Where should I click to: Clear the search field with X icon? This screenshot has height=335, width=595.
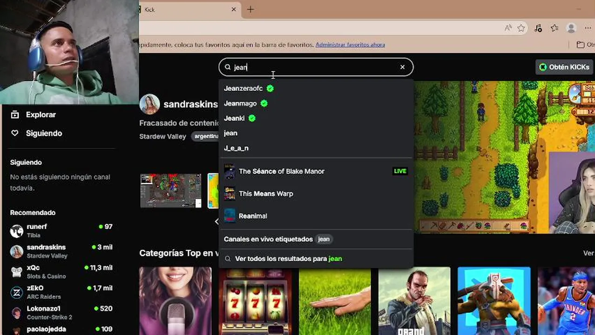[402, 67]
